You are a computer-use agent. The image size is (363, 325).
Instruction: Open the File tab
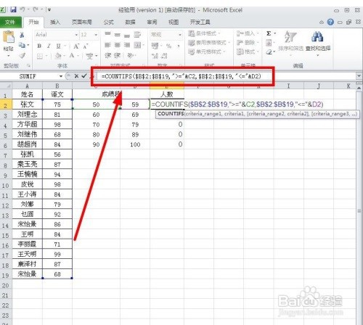(x=10, y=22)
